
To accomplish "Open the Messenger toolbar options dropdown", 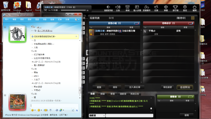I will click(77, 20).
